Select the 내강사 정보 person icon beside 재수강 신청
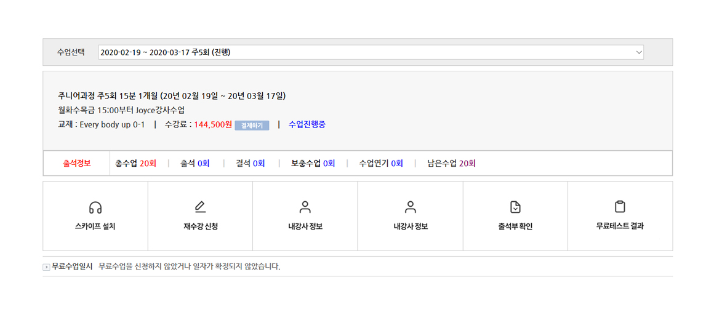Viewport: 714px width, 320px height. pyautogui.click(x=305, y=207)
